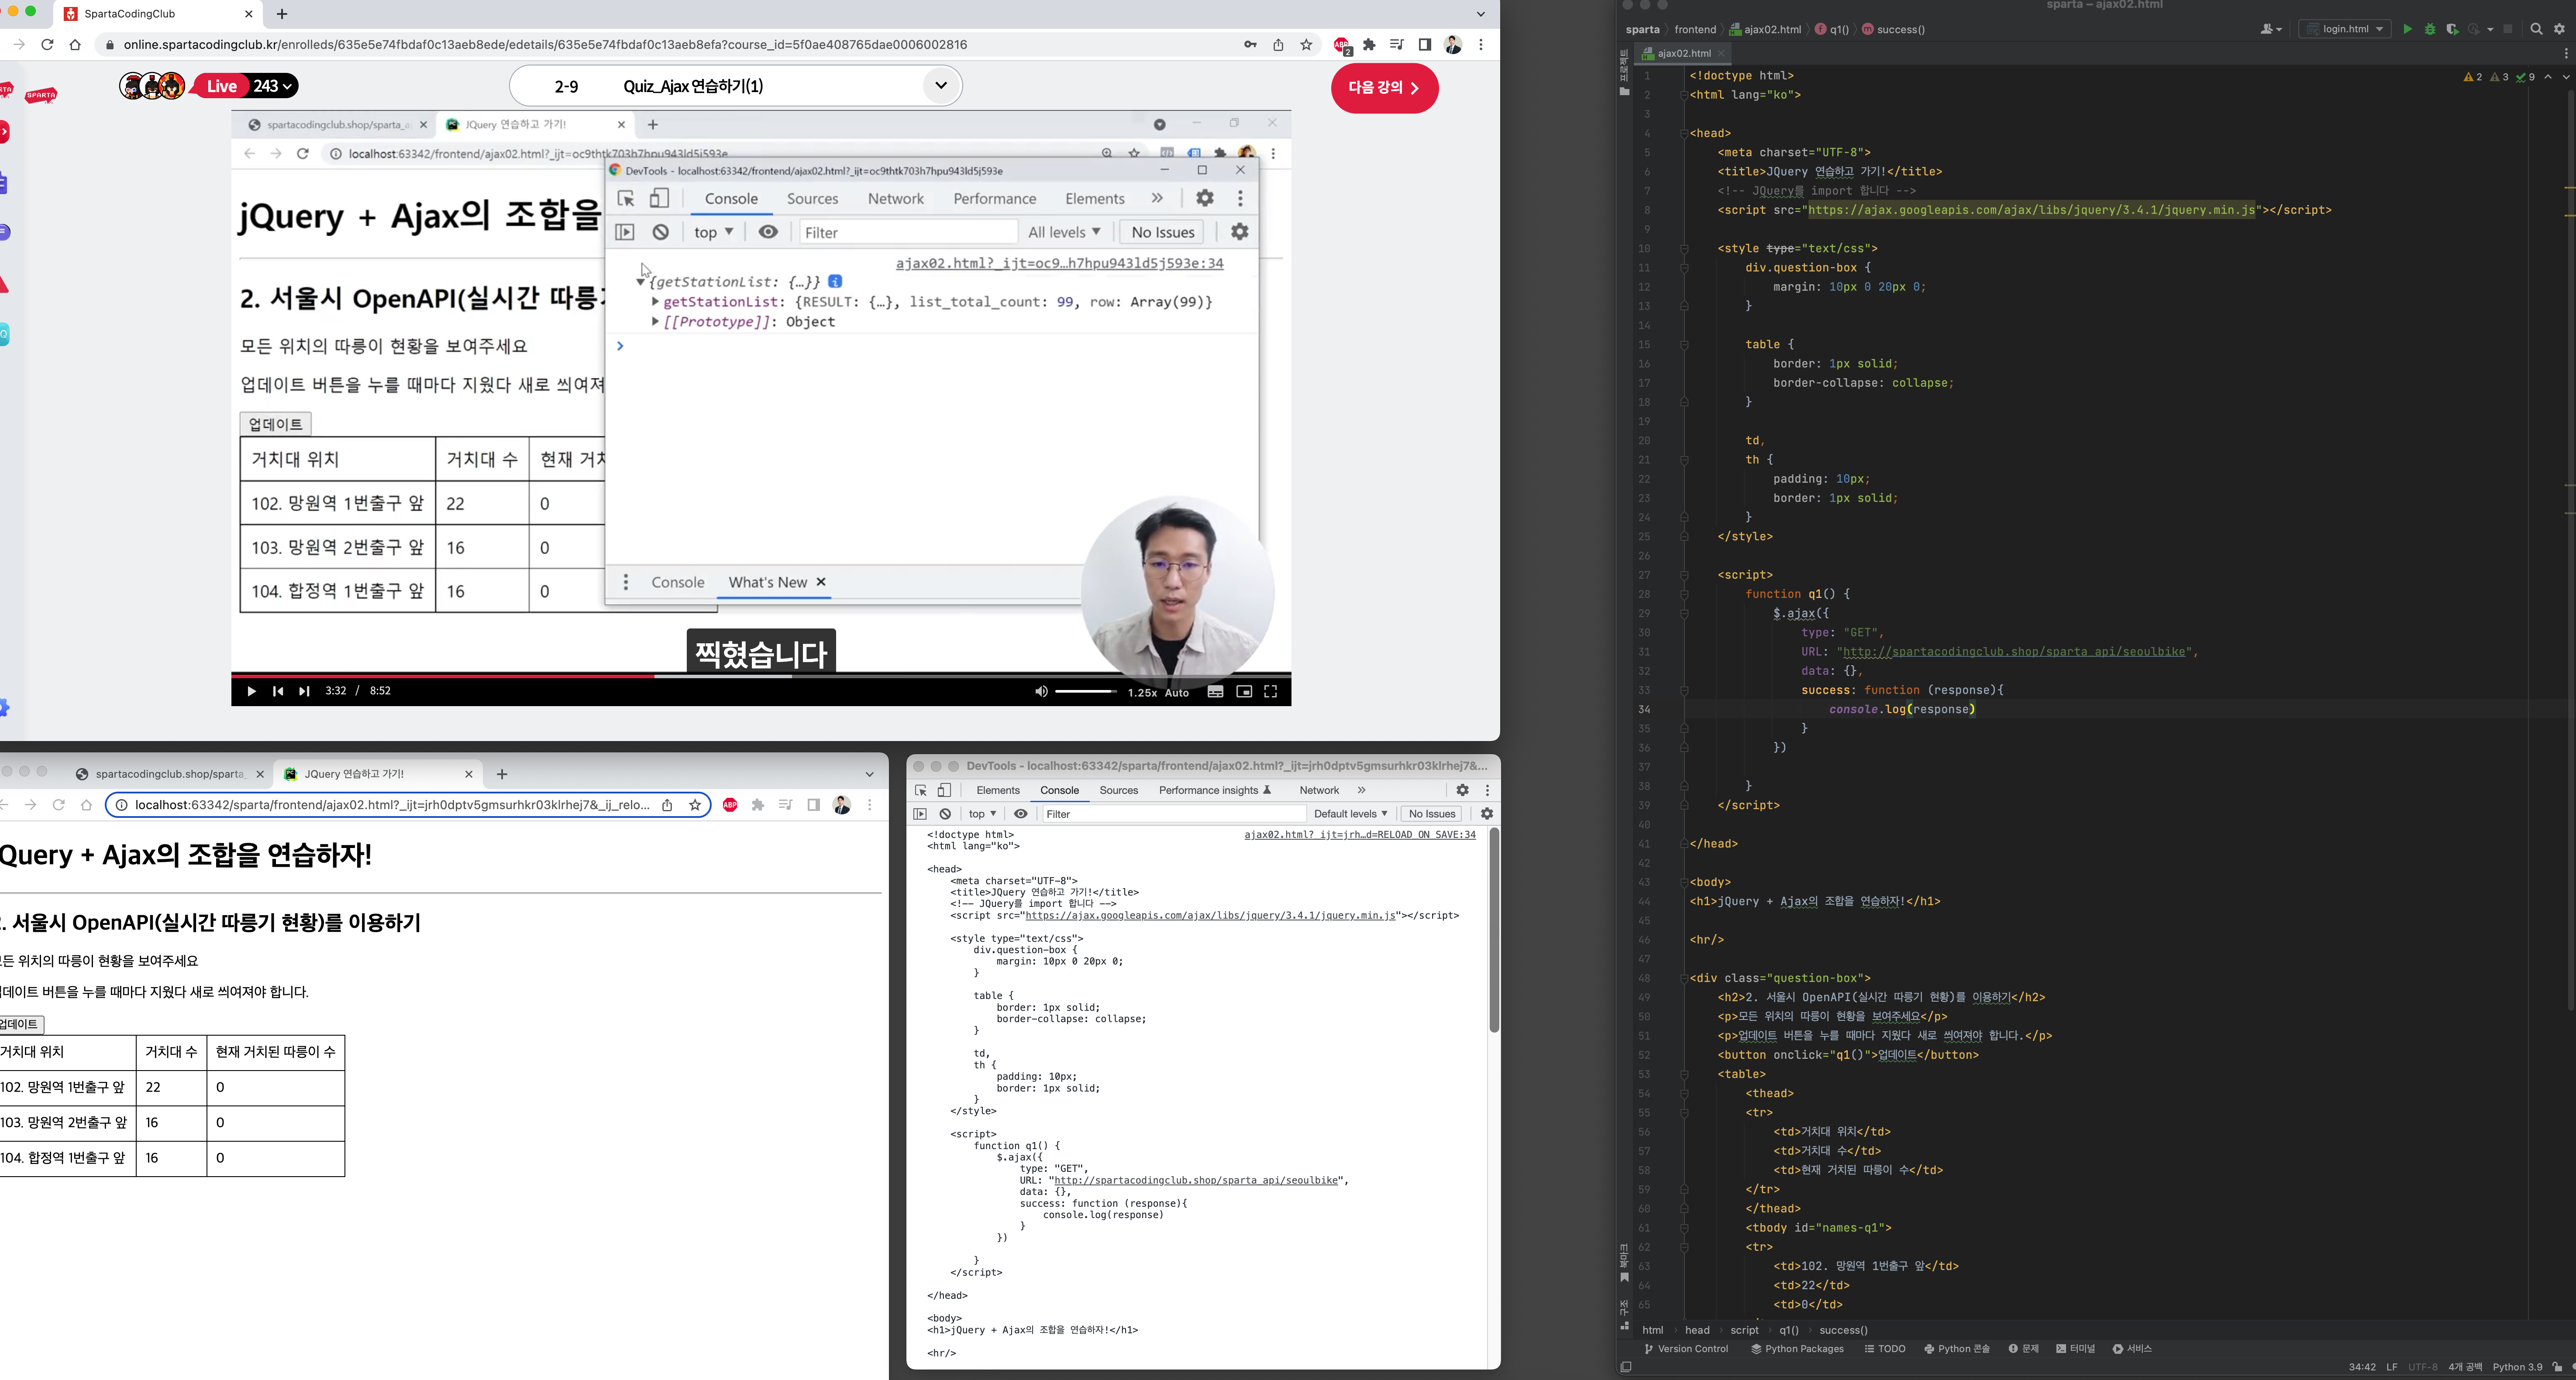Open Performance insights tab in bottom DevTools
2576x1380 pixels.
[1215, 790]
